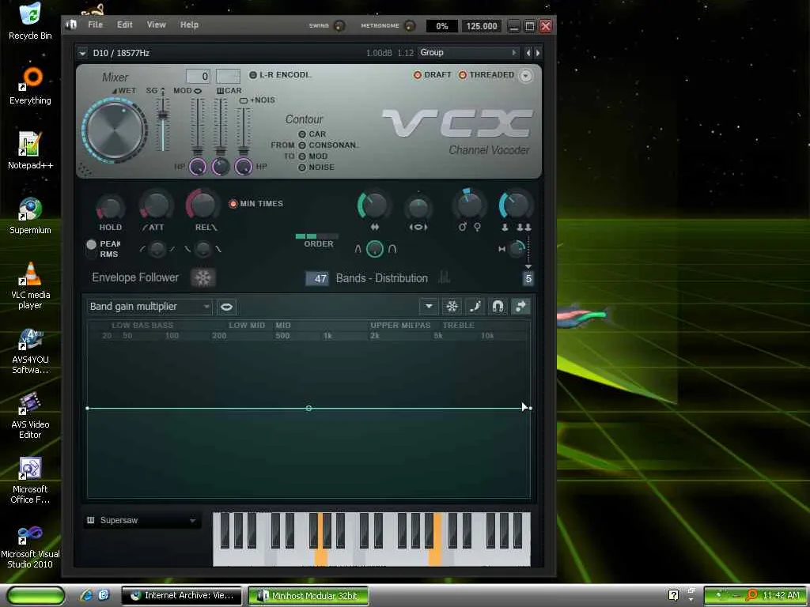
Task: Open the File menu
Action: tap(95, 25)
